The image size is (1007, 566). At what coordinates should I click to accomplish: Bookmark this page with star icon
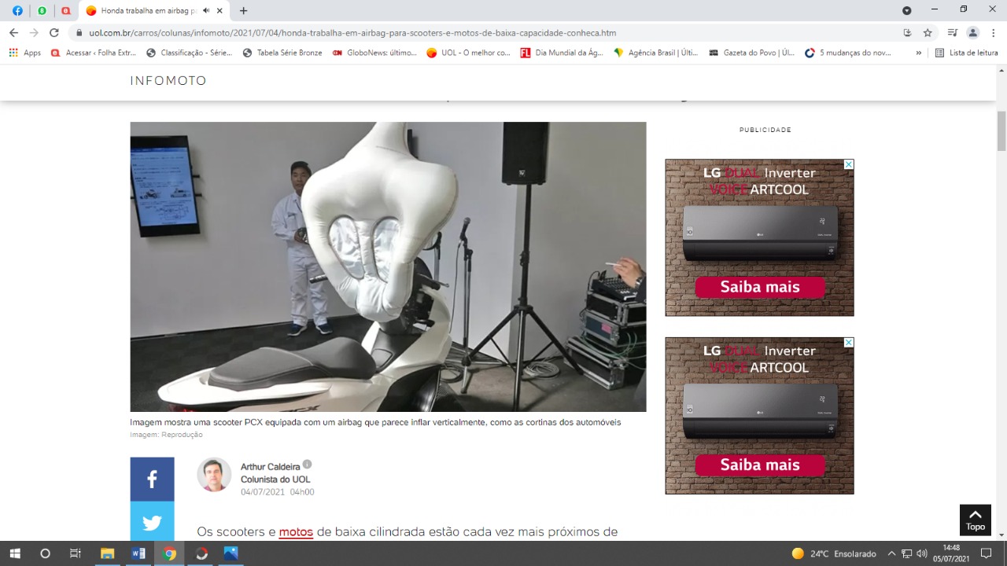[928, 33]
